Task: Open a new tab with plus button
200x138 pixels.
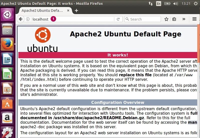Action: point(76,11)
